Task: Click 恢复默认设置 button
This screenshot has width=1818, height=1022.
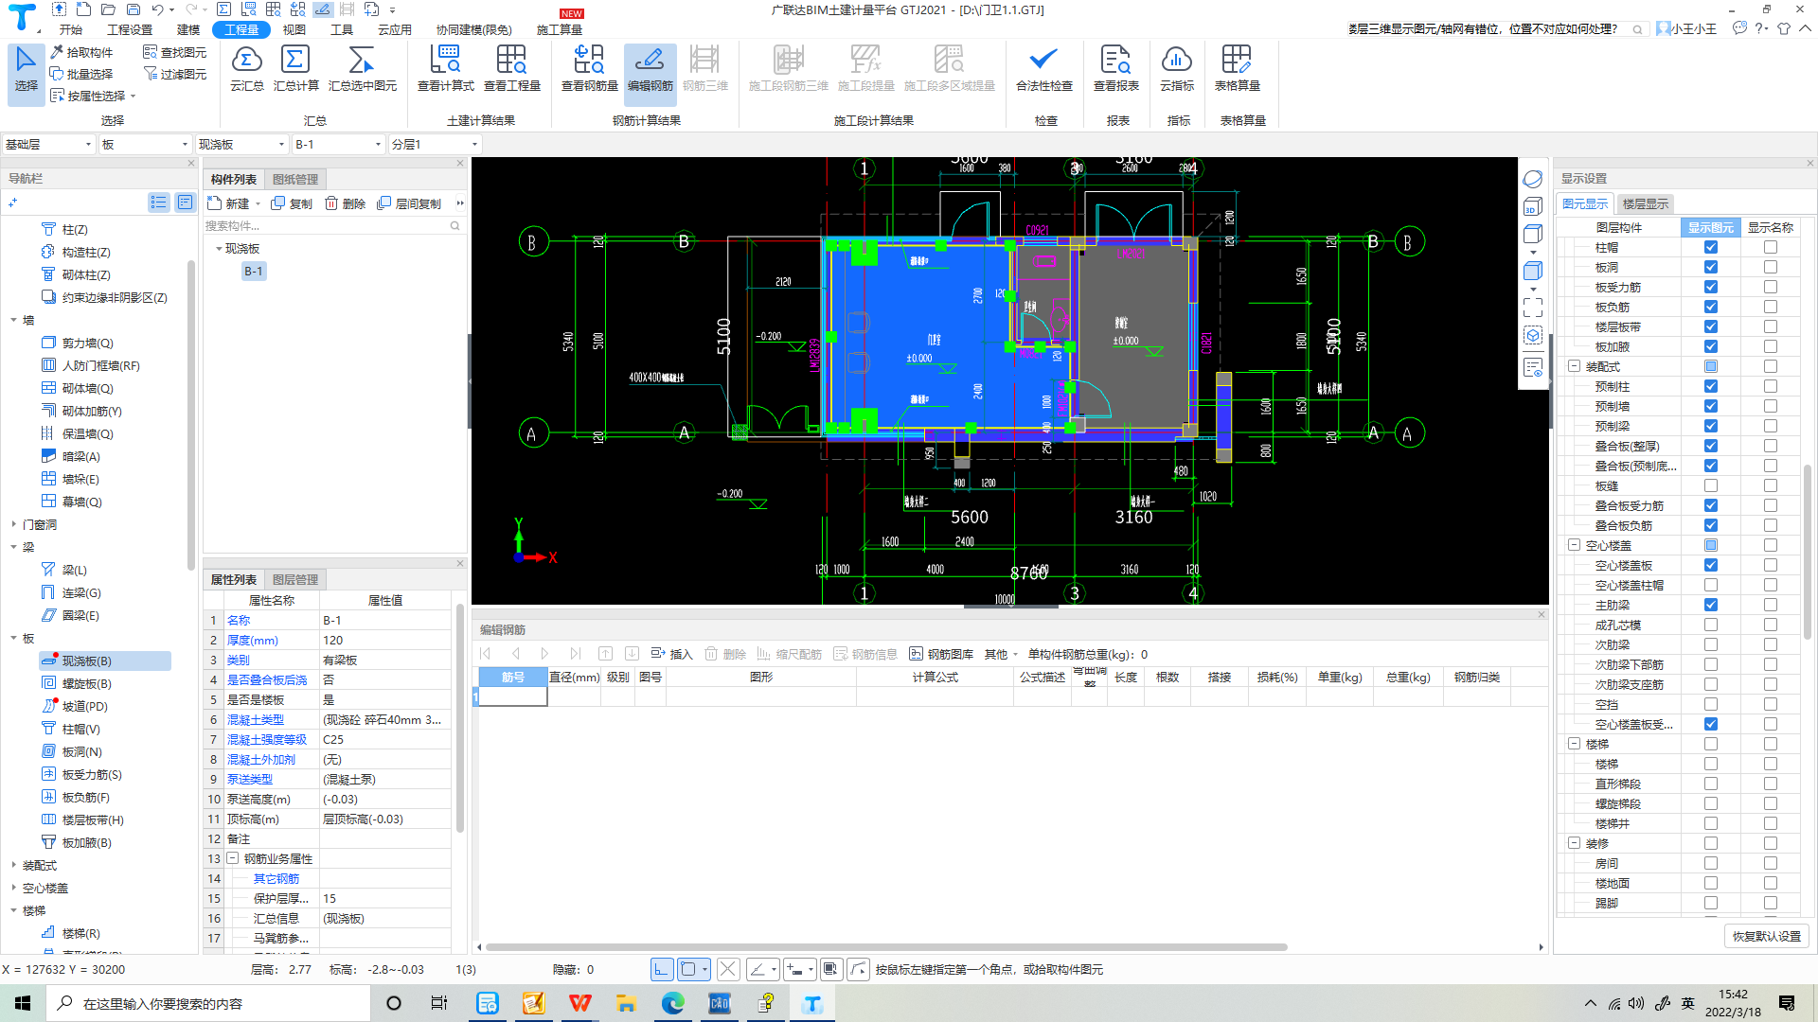Action: pos(1766,936)
